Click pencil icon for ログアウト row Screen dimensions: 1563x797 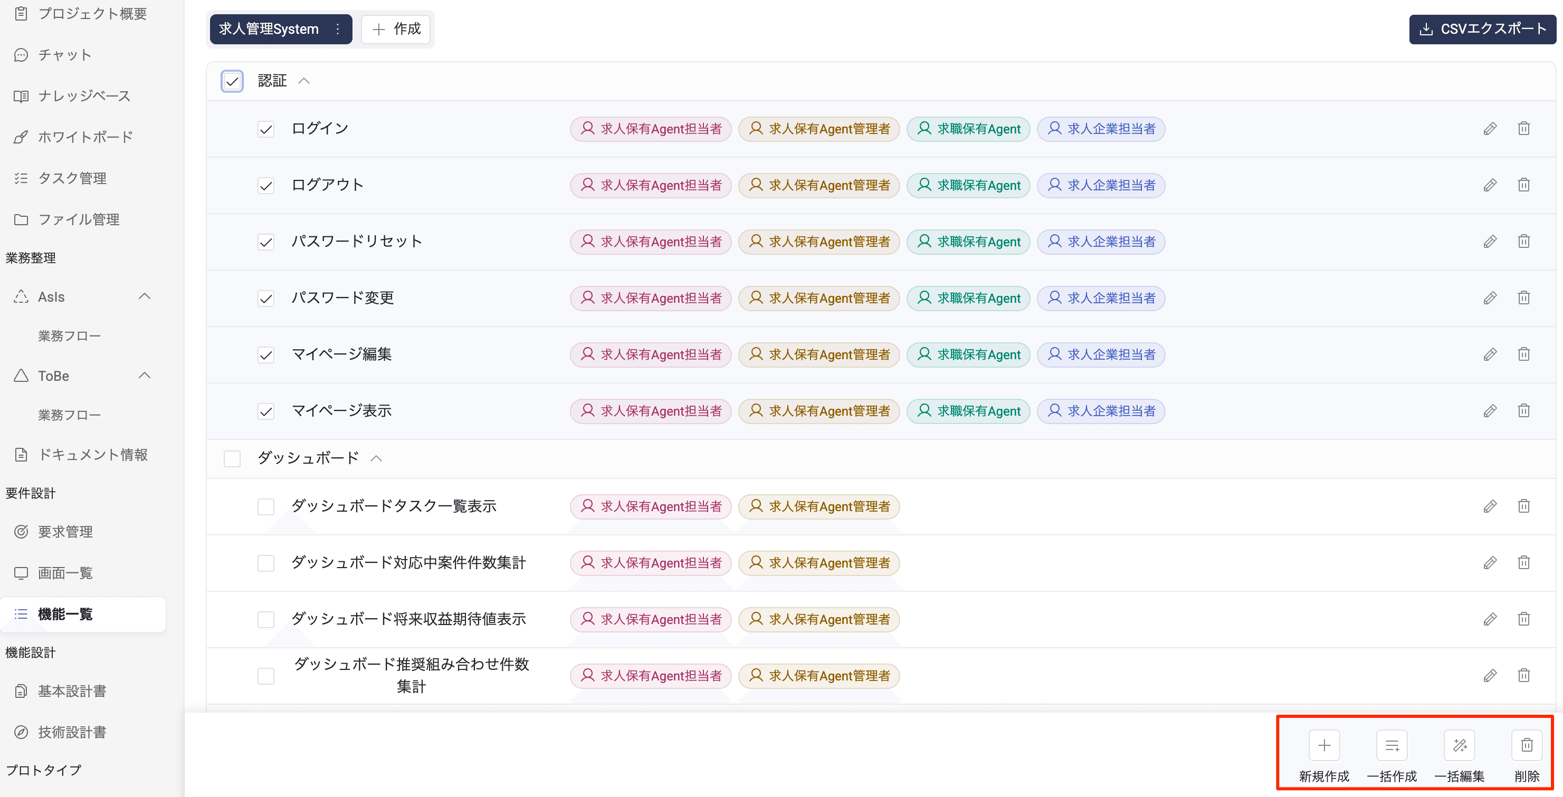coord(1490,185)
